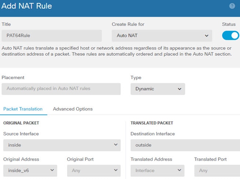
Task: Switch to the Advanced Options tab
Action: click(x=73, y=109)
